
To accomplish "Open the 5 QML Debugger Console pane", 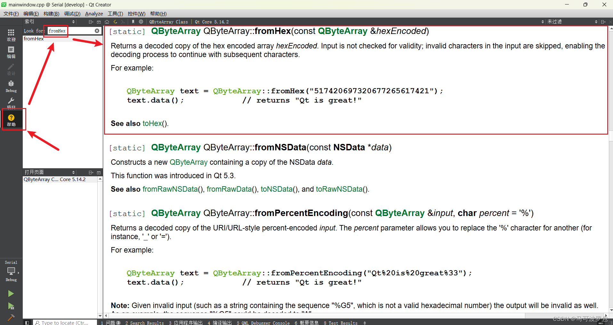I will click(x=263, y=322).
